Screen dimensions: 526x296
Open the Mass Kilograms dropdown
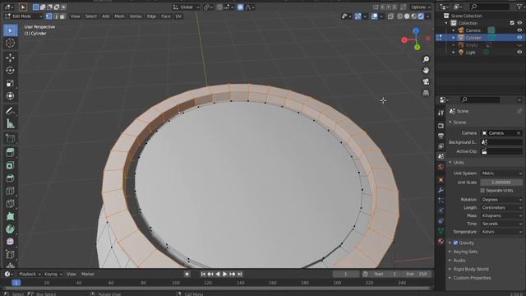[501, 215]
